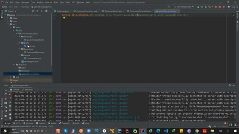This screenshot has height=134, width=239.
Task: Switch to the CustomerRepository.java editor tab
Action: pos(86,11)
